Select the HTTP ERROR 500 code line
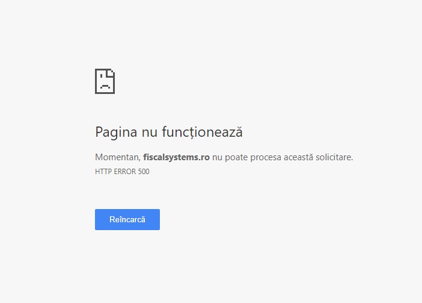This screenshot has width=422, height=303. tap(122, 172)
